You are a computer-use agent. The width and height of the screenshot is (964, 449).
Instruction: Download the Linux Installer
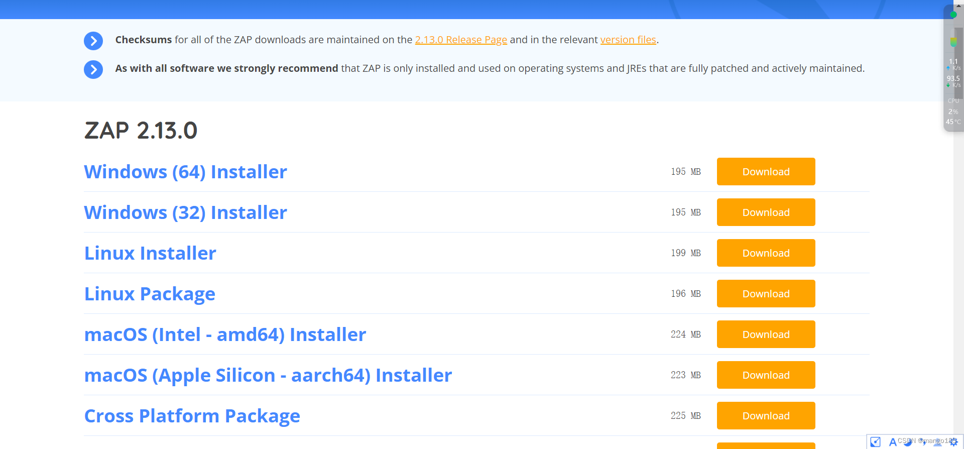tap(766, 253)
